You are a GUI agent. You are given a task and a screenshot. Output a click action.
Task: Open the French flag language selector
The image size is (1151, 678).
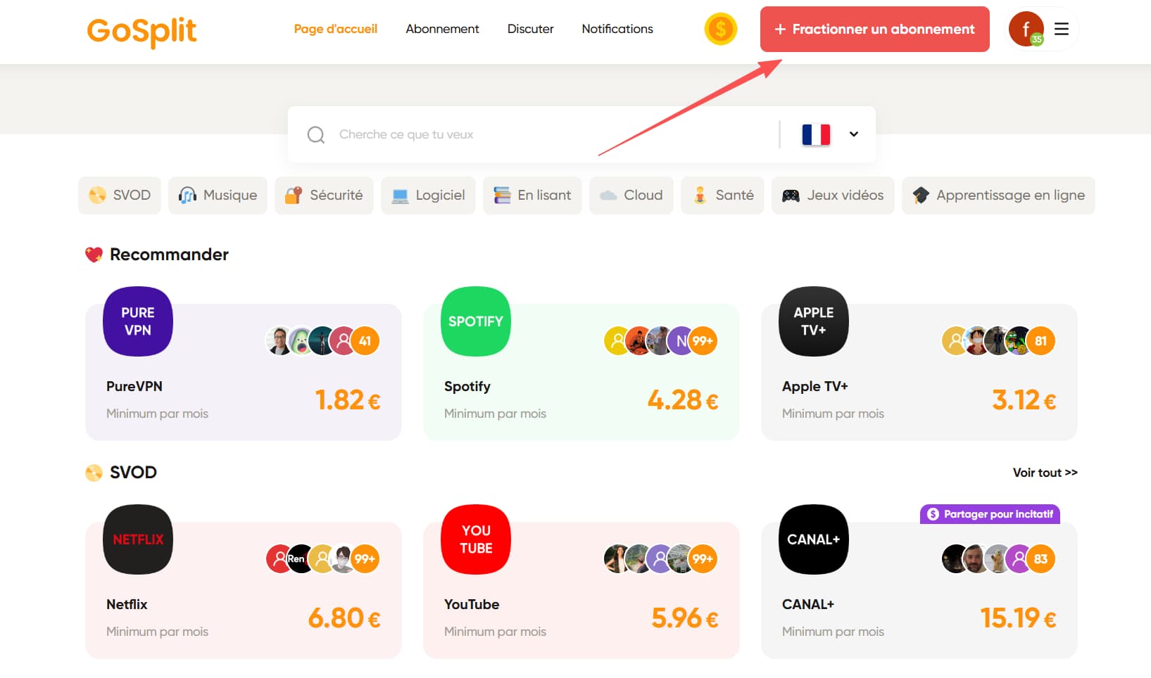tap(816, 134)
